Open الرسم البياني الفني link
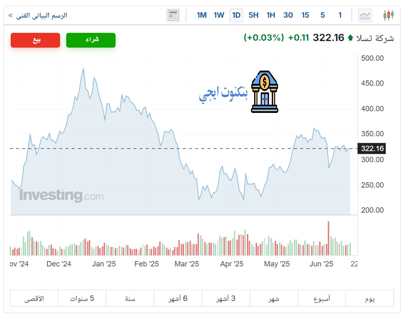The image size is (410, 321). pyautogui.click(x=38, y=16)
